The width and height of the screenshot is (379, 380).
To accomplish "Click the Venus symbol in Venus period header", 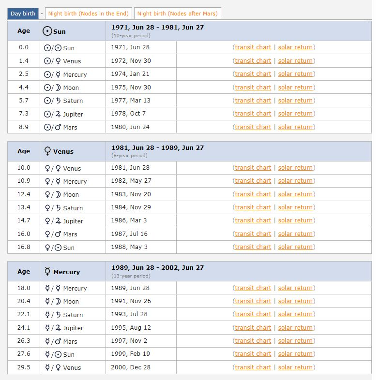I will (47, 151).
